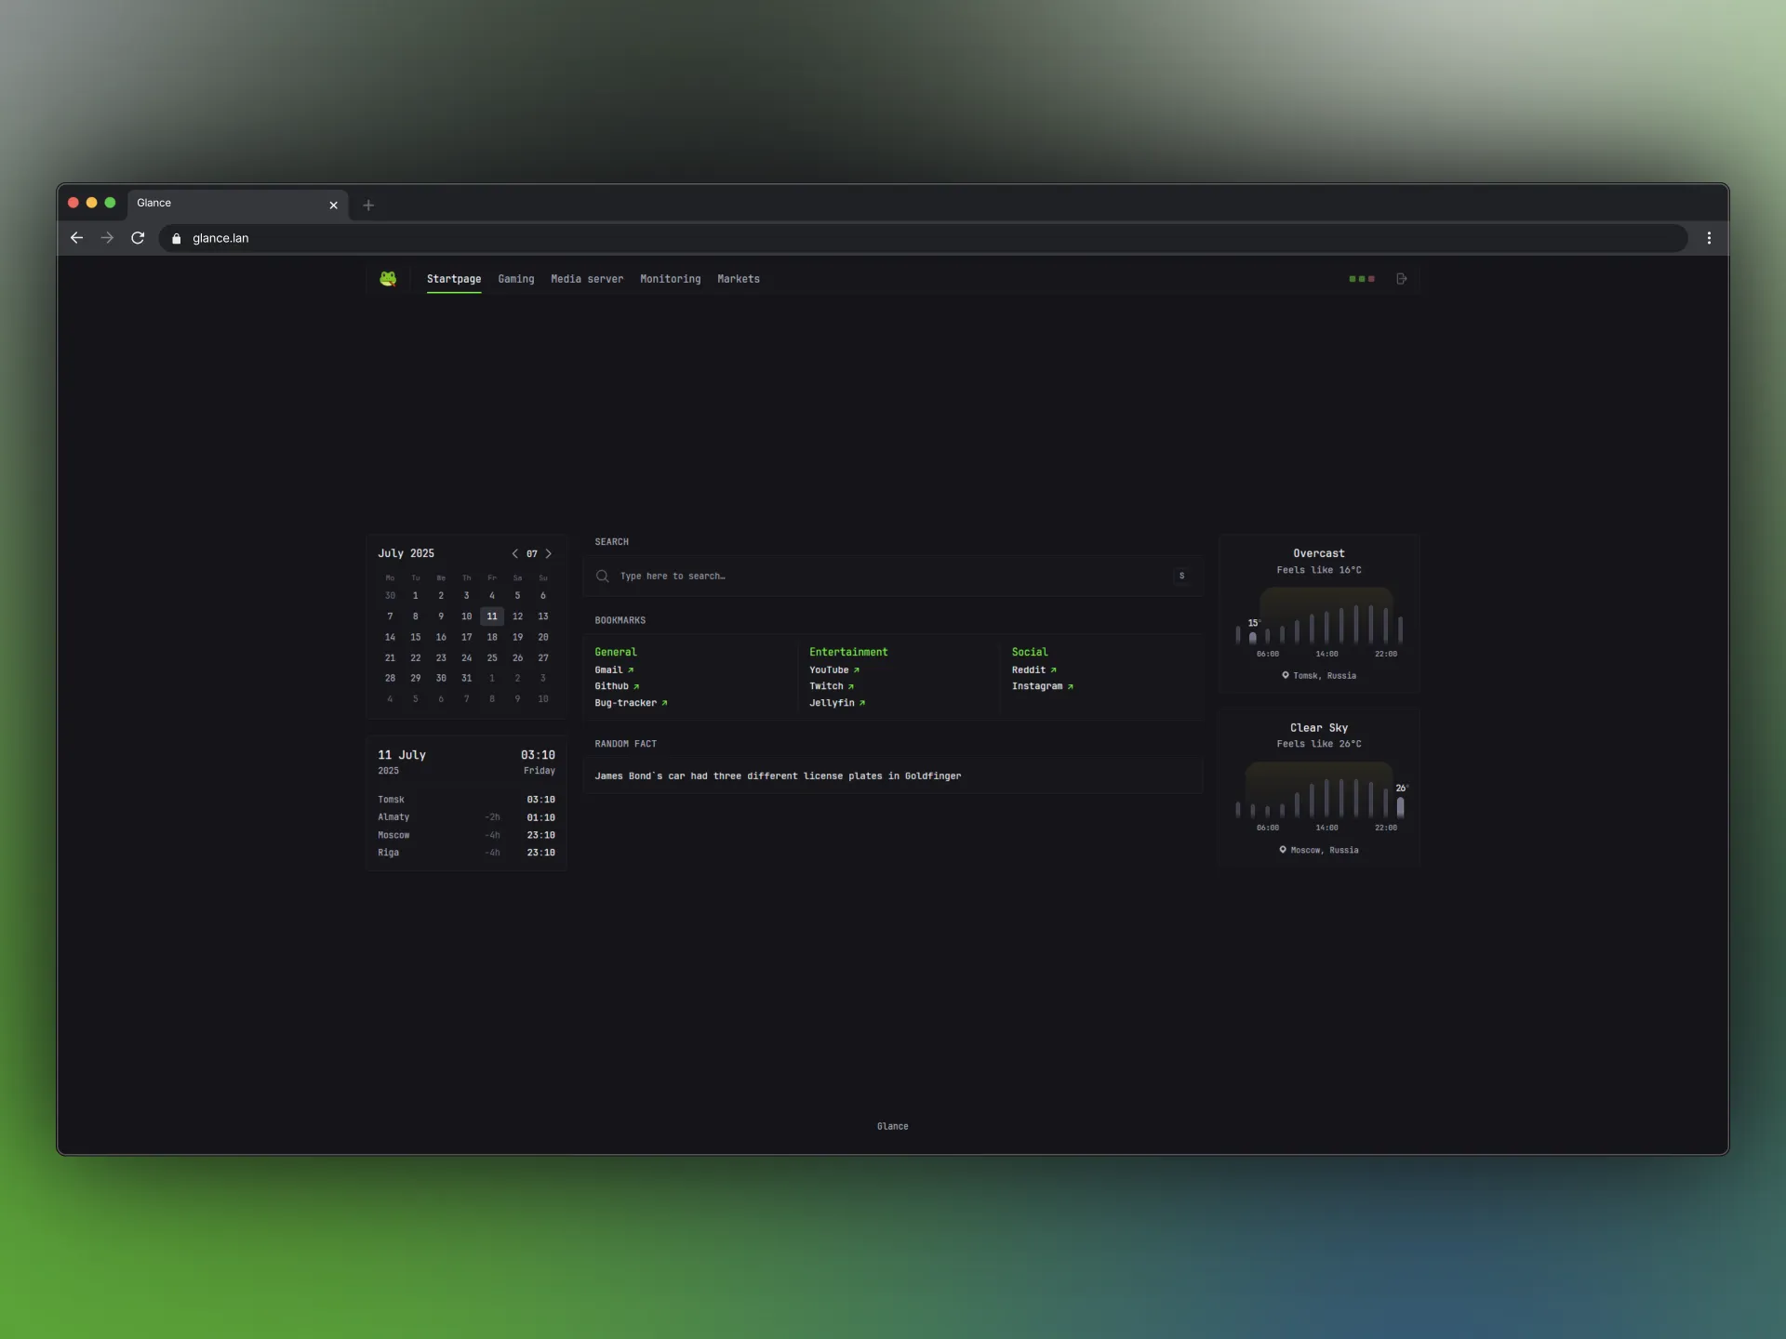Click the frog logo in Glance header

[388, 278]
